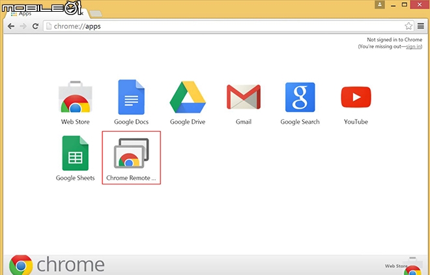Viewport: 430px width, 275px height.
Task: Launch the YouTube app
Action: [356, 97]
